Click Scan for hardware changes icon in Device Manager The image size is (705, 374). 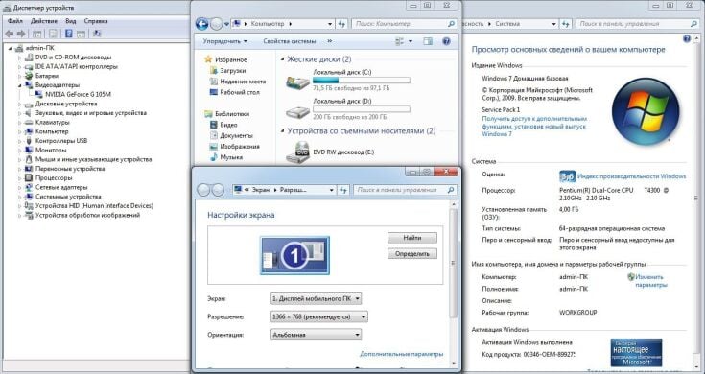click(x=97, y=34)
